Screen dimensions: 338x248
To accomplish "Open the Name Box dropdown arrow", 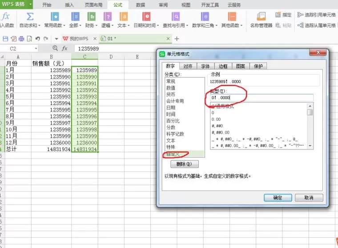I will pos(36,49).
